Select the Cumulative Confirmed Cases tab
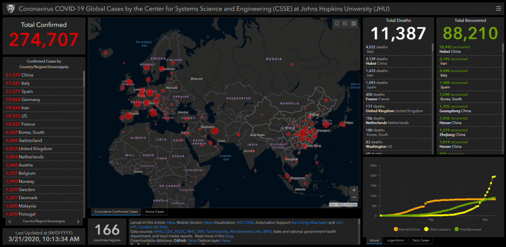The image size is (506, 247). [116, 212]
